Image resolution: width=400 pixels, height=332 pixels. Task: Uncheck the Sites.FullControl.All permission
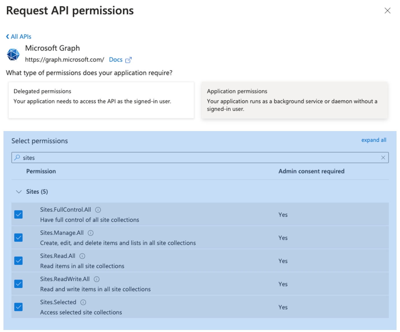[x=18, y=215]
